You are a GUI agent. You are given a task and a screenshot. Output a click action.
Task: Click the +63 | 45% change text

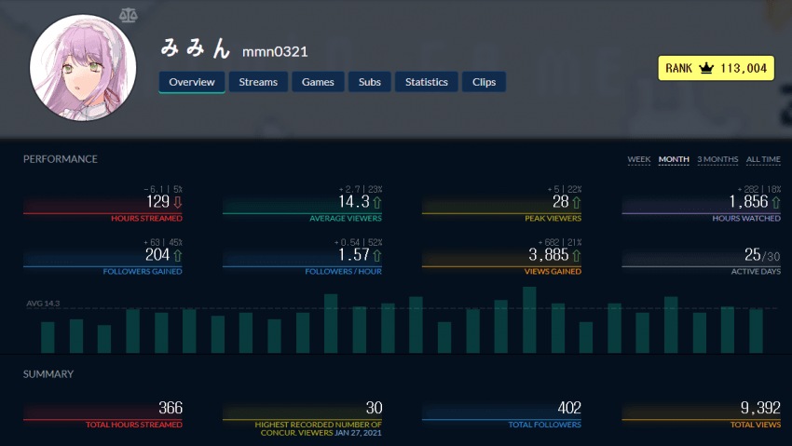point(163,243)
